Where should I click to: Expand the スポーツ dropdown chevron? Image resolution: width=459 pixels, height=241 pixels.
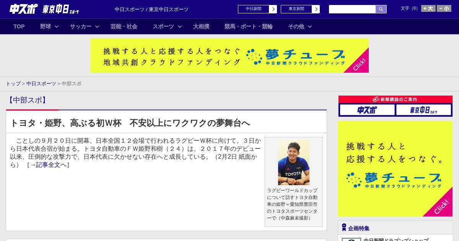pos(180,26)
